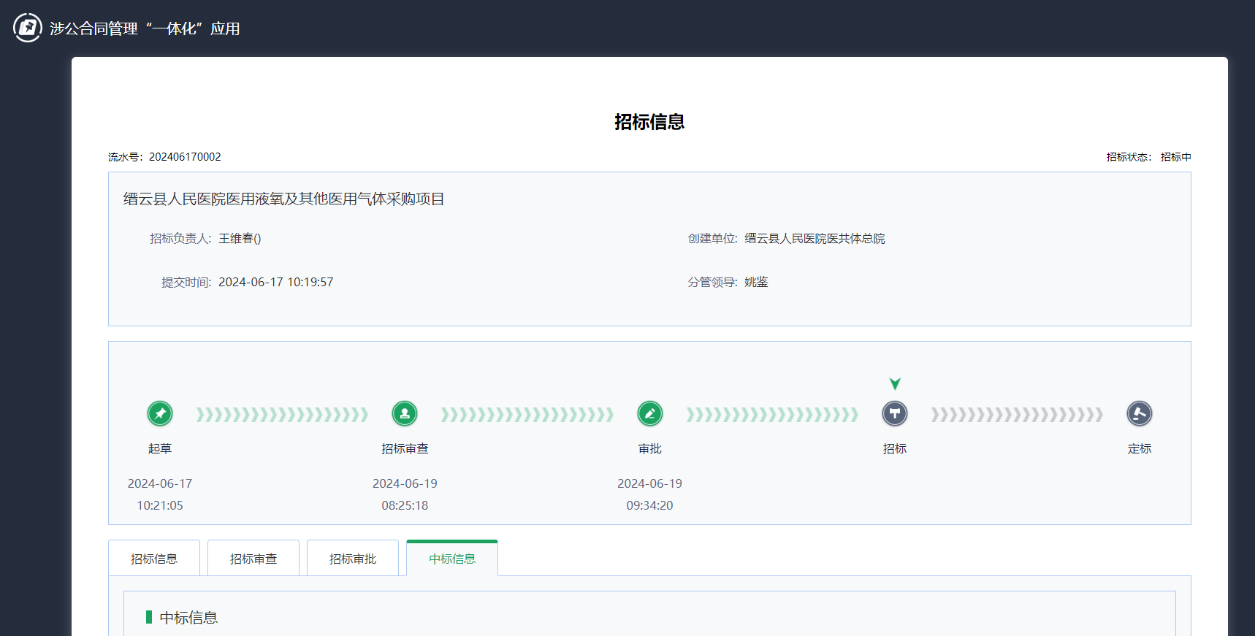Select the 招标 step icon
Screen dimensions: 1255x636
894,413
